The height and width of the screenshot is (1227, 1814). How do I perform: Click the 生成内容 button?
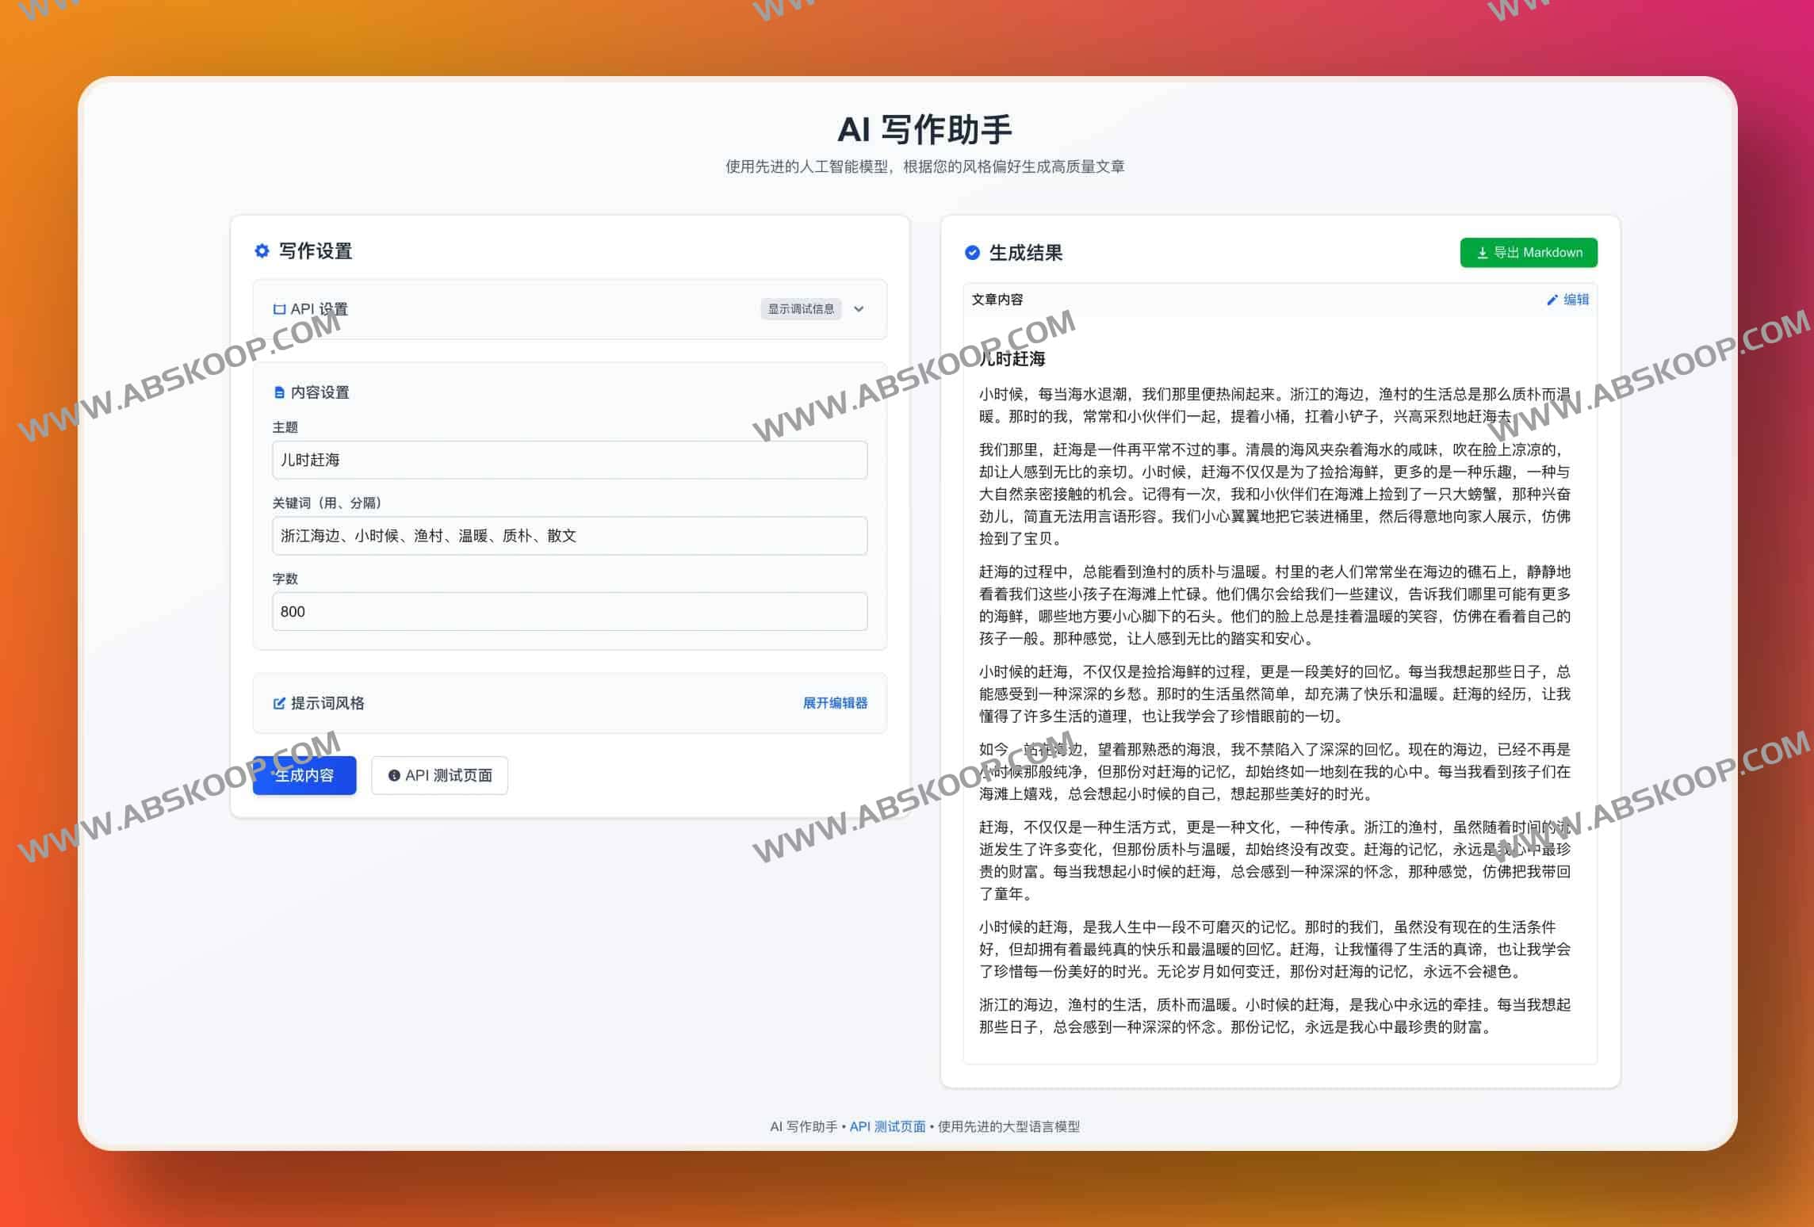304,775
